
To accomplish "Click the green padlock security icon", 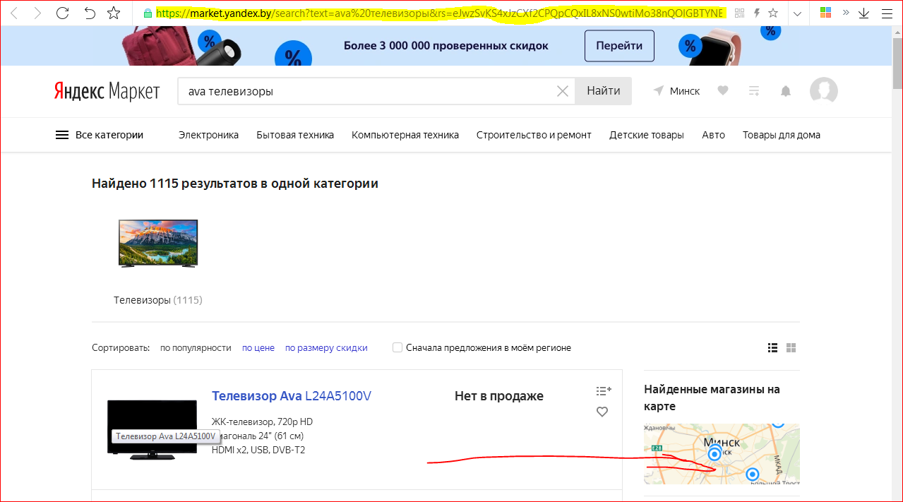I will [x=148, y=13].
